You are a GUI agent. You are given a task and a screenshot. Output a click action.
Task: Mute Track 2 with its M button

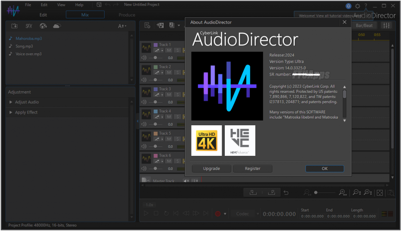click(169, 73)
